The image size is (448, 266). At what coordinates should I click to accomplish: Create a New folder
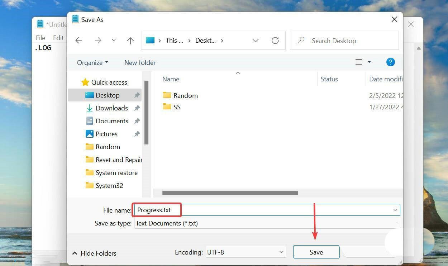click(x=140, y=62)
